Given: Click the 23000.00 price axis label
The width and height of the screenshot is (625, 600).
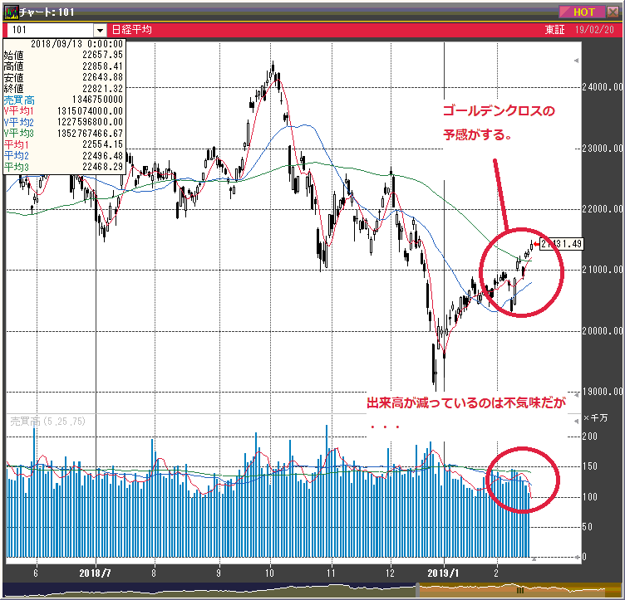Looking at the screenshot, I should [602, 149].
